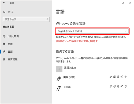Go back with the arrow icon
The image size is (134, 104).
(x=4, y=3)
